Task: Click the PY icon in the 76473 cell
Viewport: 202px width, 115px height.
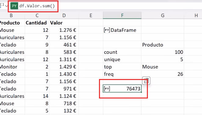Action: click(107, 89)
